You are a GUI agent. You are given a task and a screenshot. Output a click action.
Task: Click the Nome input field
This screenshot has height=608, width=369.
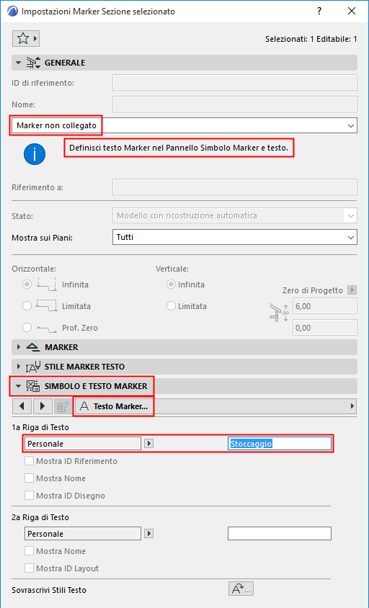235,104
